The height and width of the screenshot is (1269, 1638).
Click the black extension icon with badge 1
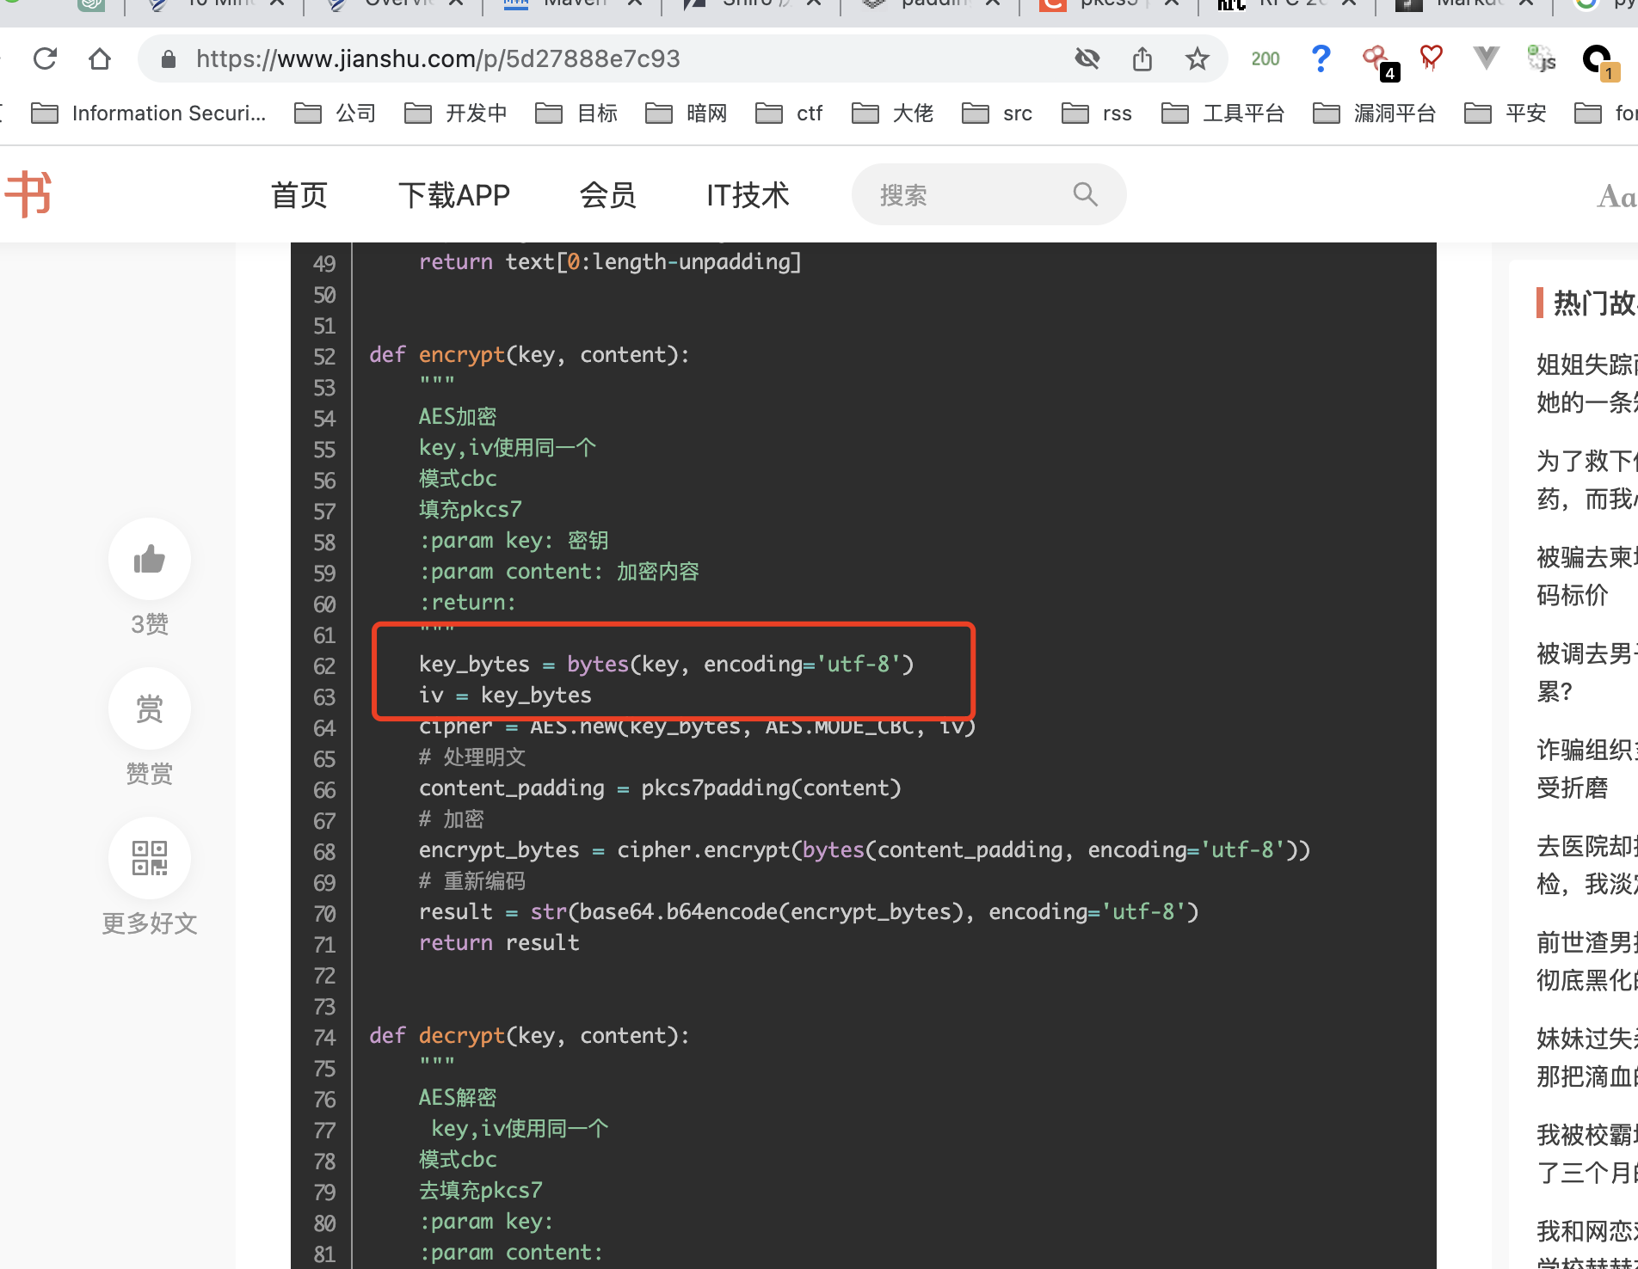click(1600, 62)
